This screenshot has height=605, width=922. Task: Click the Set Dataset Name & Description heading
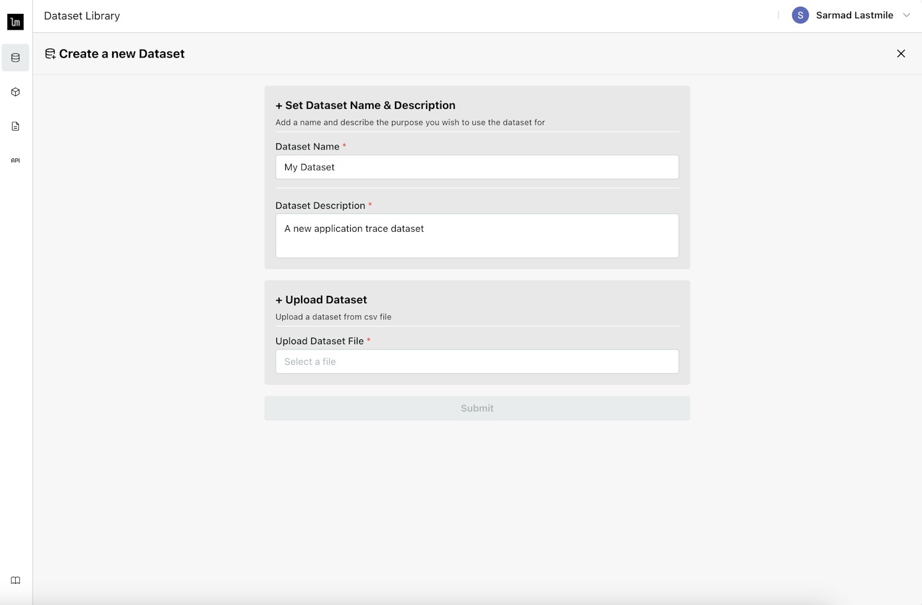pyautogui.click(x=365, y=105)
